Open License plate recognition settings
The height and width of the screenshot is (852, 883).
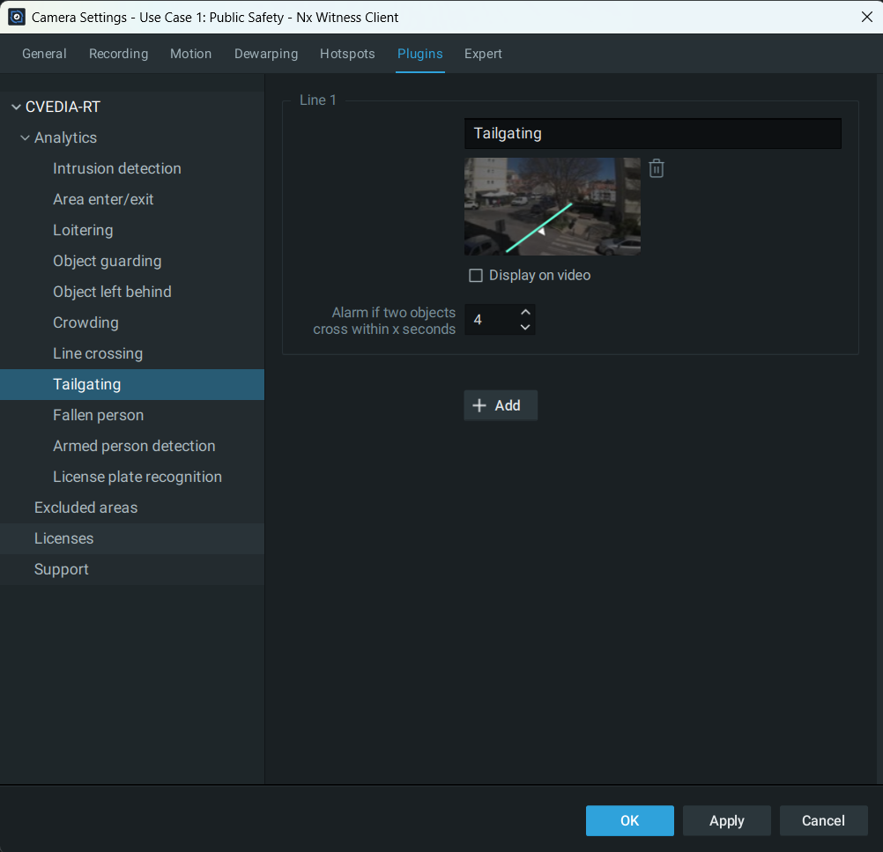click(x=137, y=477)
